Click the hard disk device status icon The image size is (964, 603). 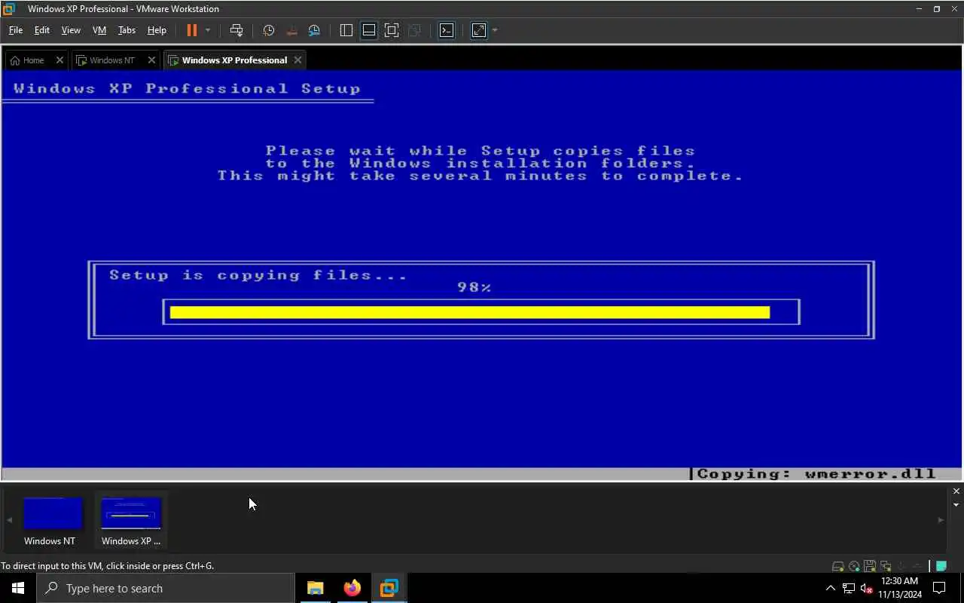click(x=838, y=566)
